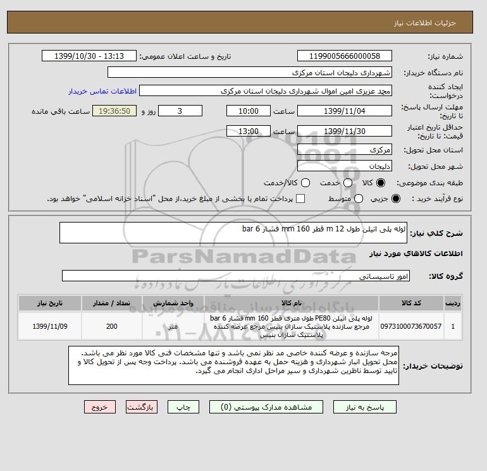
Task: Click the شماره نیاز number field
Action: click(345, 56)
